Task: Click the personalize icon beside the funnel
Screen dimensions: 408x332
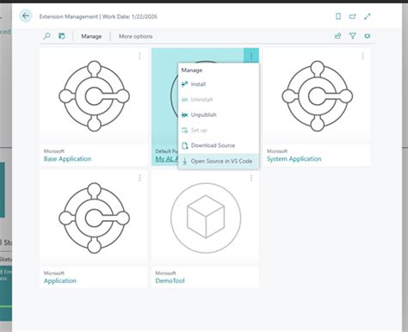Action: point(368,36)
